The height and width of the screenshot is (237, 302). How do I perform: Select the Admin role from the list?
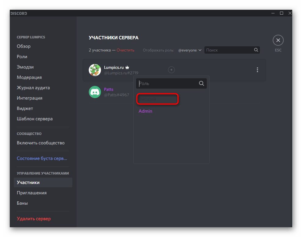click(146, 111)
